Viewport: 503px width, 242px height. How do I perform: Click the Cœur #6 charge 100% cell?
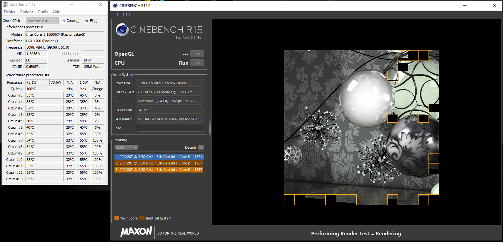tap(97, 134)
